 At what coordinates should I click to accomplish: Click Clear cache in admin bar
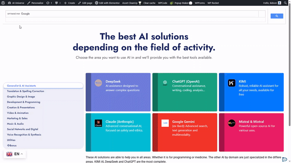(x=150, y=3)
